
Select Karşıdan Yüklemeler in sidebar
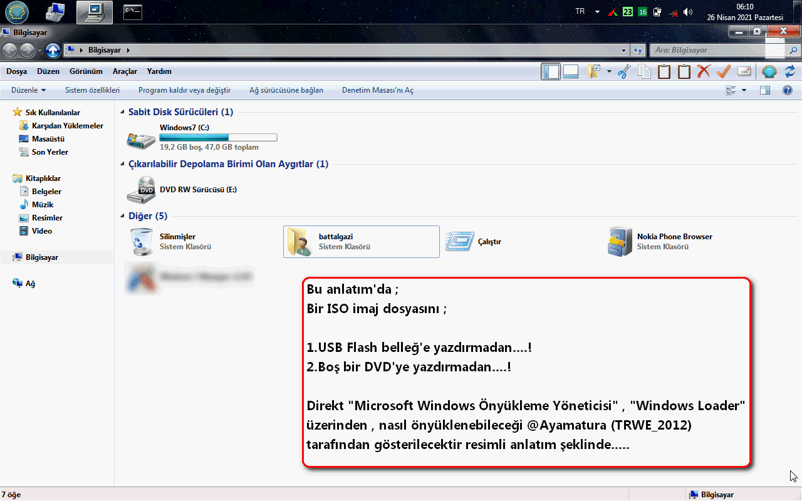point(68,126)
